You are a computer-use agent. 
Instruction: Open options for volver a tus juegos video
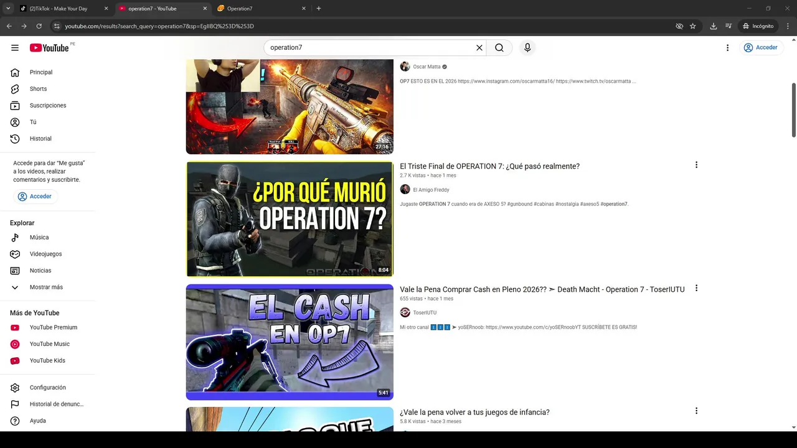pos(696,411)
